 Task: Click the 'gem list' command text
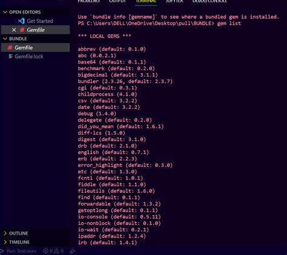click(x=229, y=24)
